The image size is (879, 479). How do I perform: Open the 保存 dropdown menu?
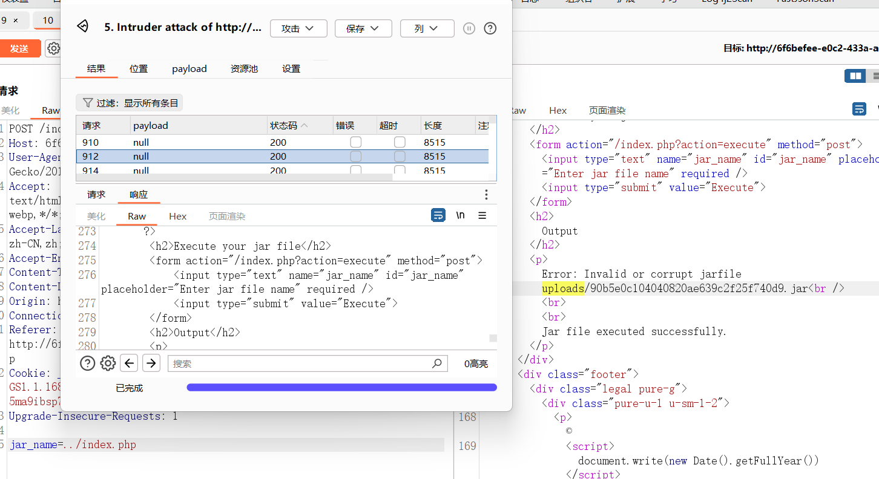click(363, 28)
